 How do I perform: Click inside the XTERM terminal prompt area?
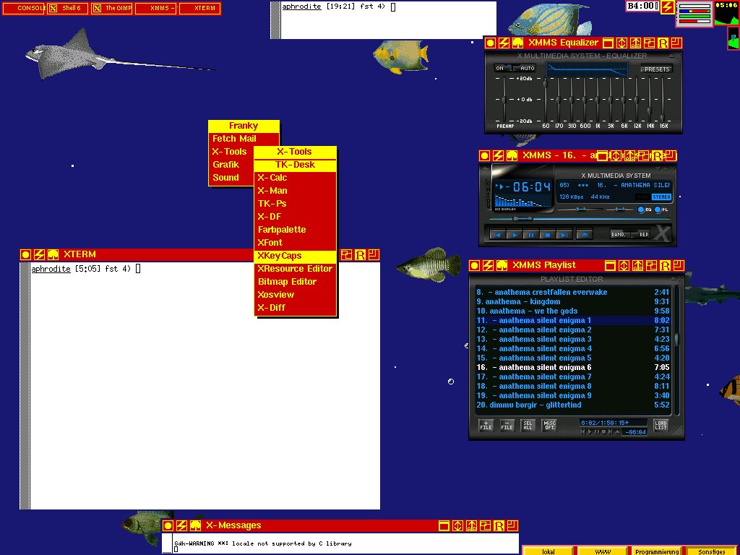click(205, 386)
